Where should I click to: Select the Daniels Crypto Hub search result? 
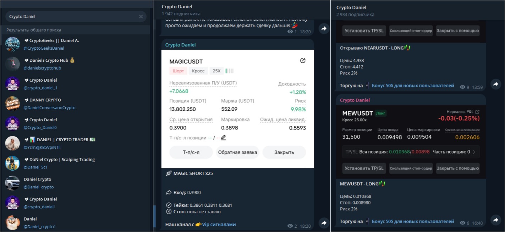tap(76, 64)
